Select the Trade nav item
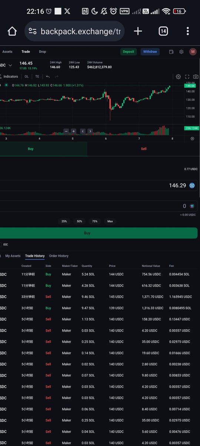Screen dimensions: 200x446 (x=26, y=52)
